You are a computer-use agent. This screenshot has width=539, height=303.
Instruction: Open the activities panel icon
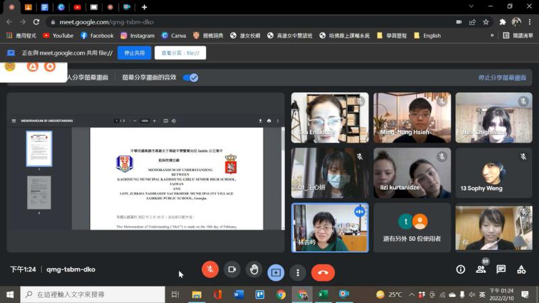point(521,269)
